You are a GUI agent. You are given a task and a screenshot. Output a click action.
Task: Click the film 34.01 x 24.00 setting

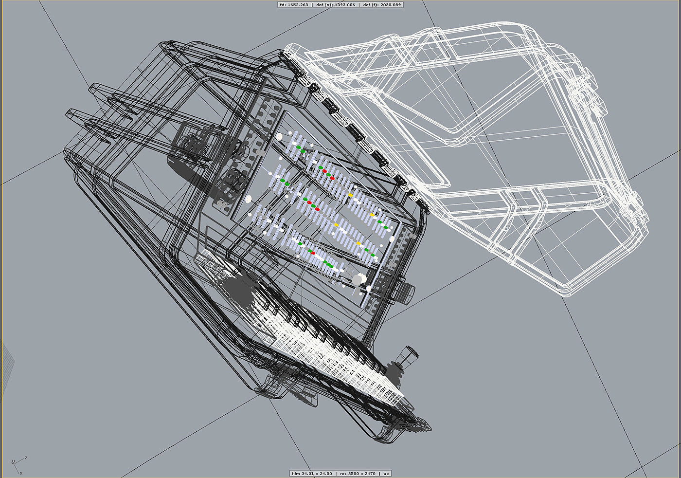pyautogui.click(x=311, y=473)
